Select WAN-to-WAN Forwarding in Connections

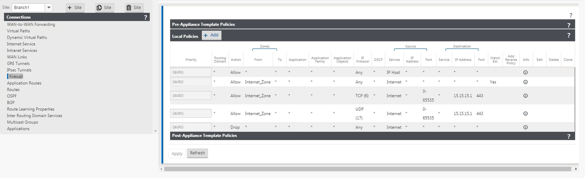[31, 24]
